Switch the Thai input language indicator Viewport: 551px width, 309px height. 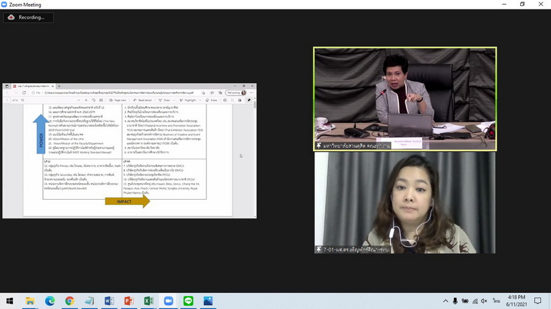click(x=496, y=301)
